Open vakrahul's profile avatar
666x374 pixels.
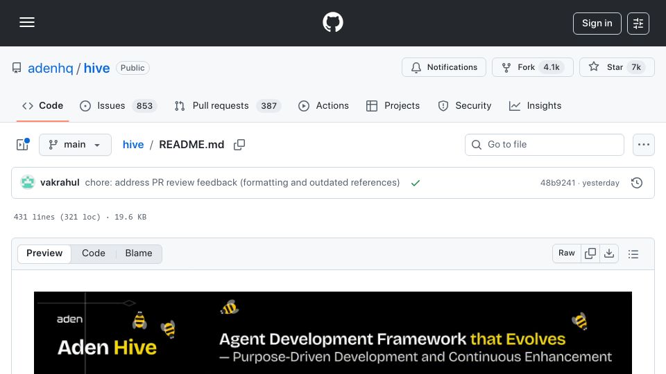point(28,182)
